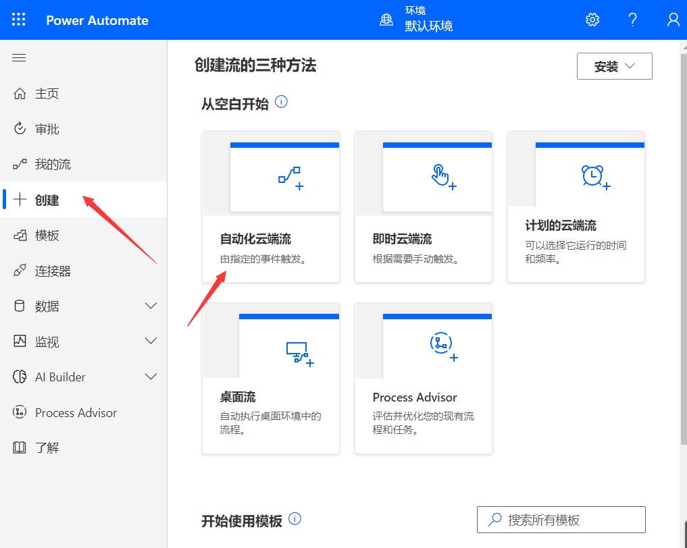Open AI Builder in the sidebar

click(x=83, y=377)
